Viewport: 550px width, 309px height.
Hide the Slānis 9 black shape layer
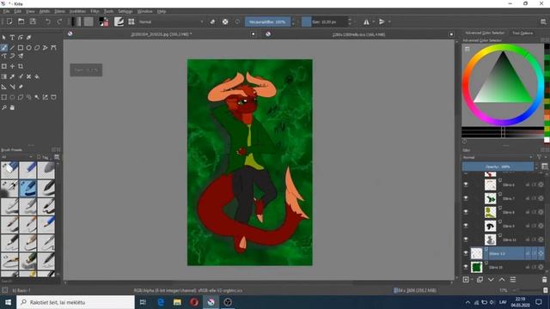pos(466,226)
